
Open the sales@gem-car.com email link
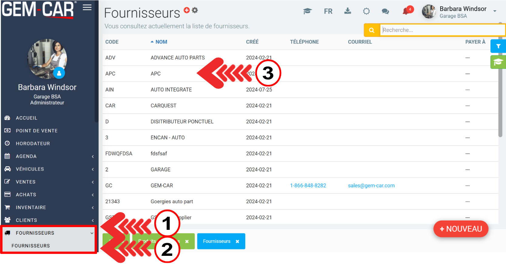(x=371, y=186)
